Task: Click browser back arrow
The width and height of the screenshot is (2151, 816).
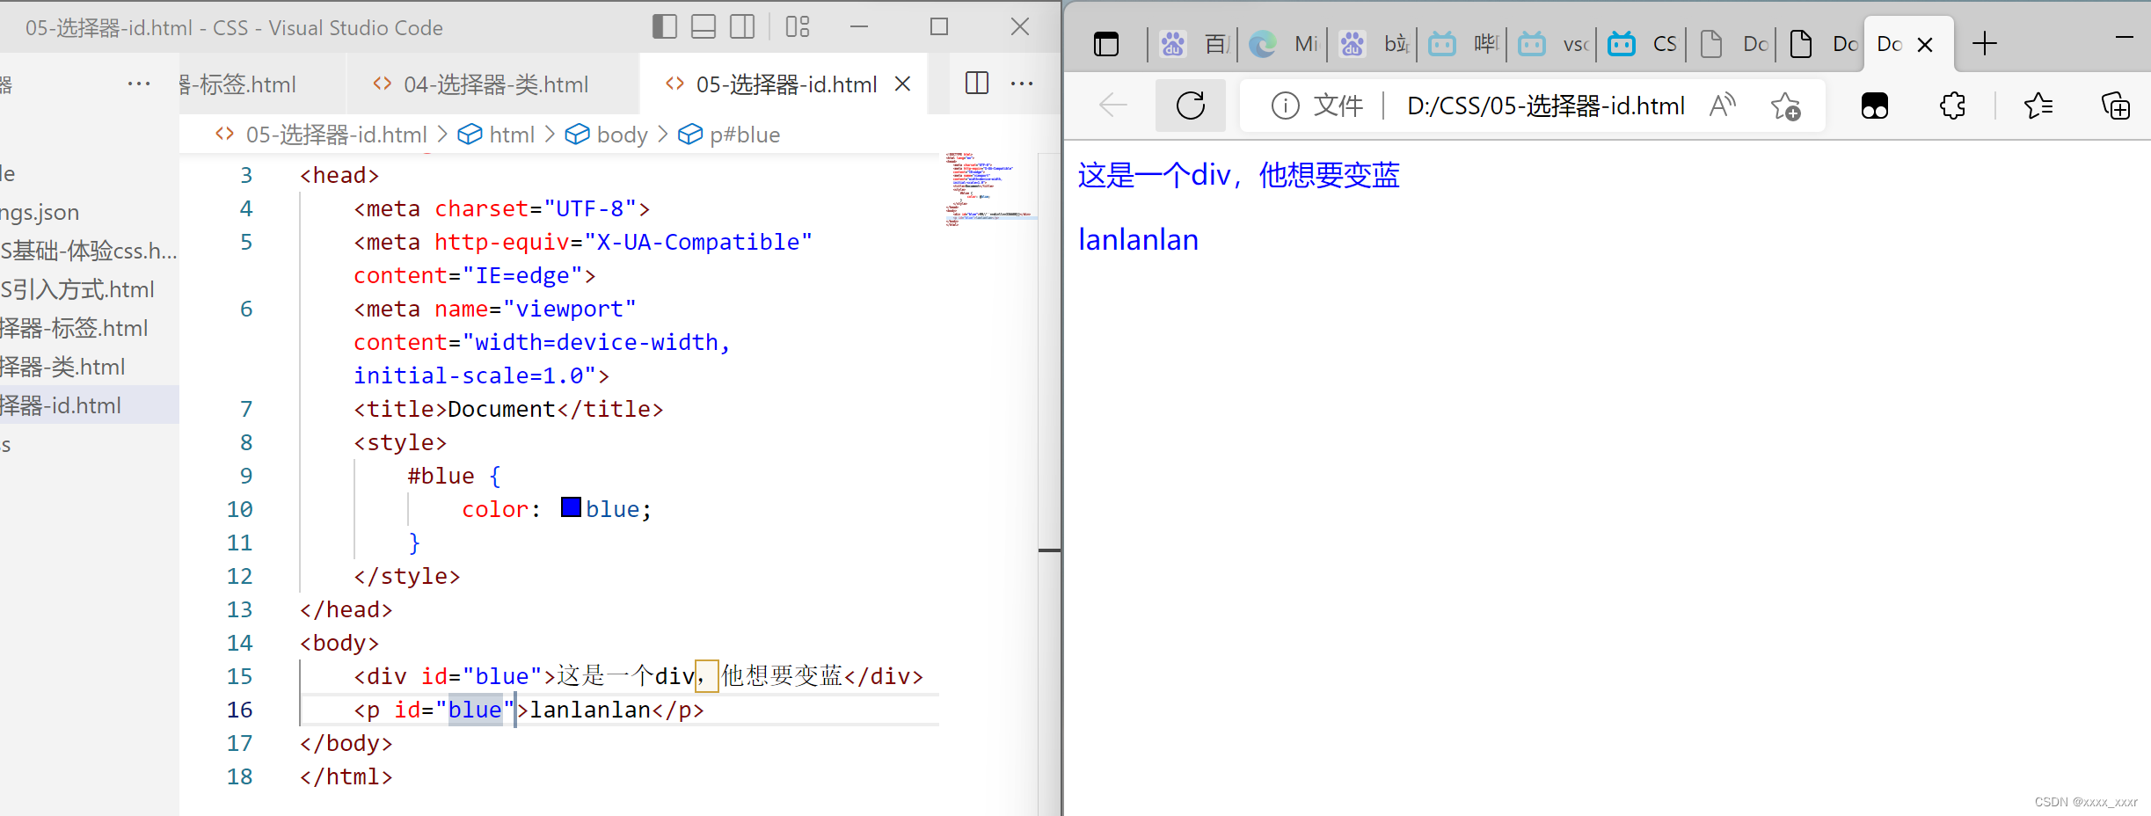Action: click(x=1113, y=106)
